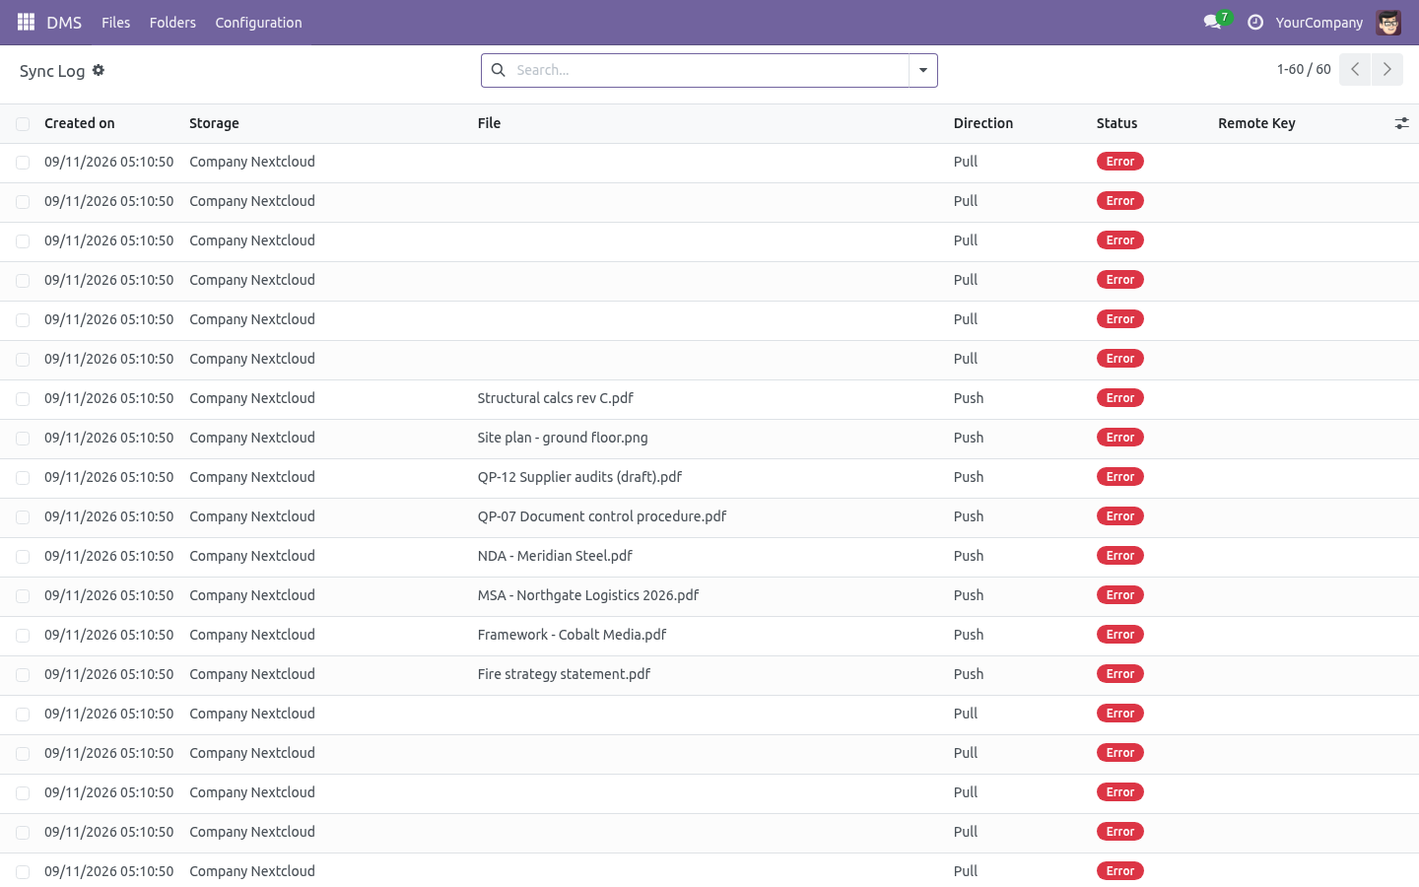Open the conversations message icon
This screenshot has height=887, width=1419.
pyautogui.click(x=1212, y=22)
